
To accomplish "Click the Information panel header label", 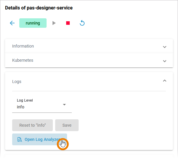I will (23, 46).
